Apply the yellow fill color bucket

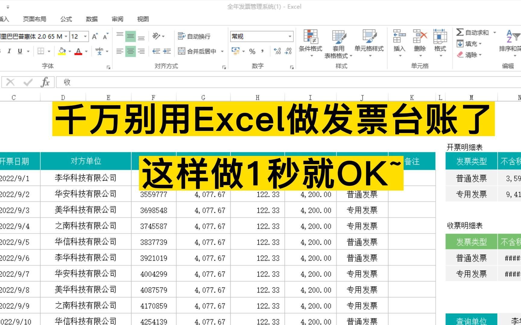pyautogui.click(x=62, y=51)
